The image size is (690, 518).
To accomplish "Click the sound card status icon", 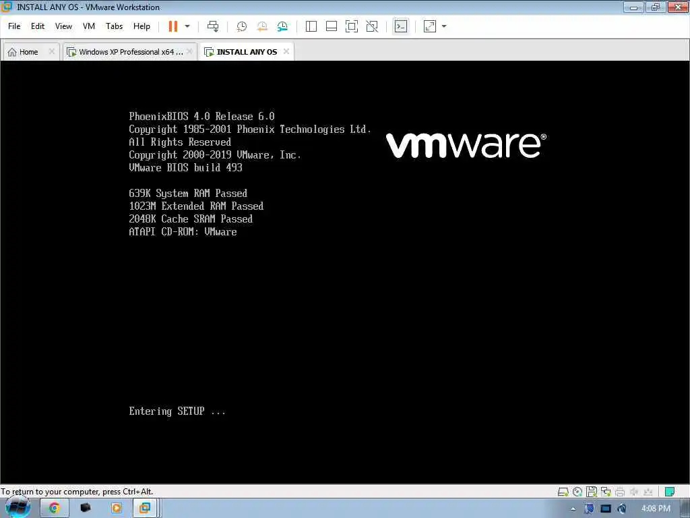I will (634, 492).
